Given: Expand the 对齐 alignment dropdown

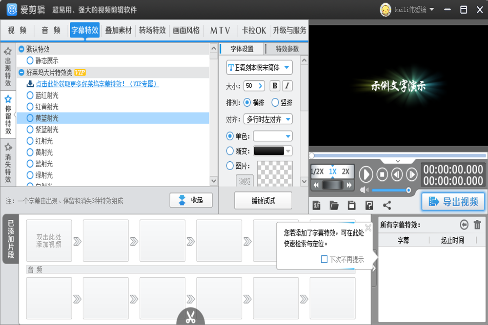Looking at the screenshot, I should (x=268, y=119).
